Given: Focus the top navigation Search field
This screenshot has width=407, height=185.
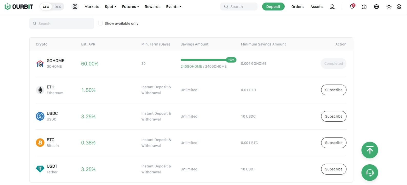Looking at the screenshot, I should [239, 7].
